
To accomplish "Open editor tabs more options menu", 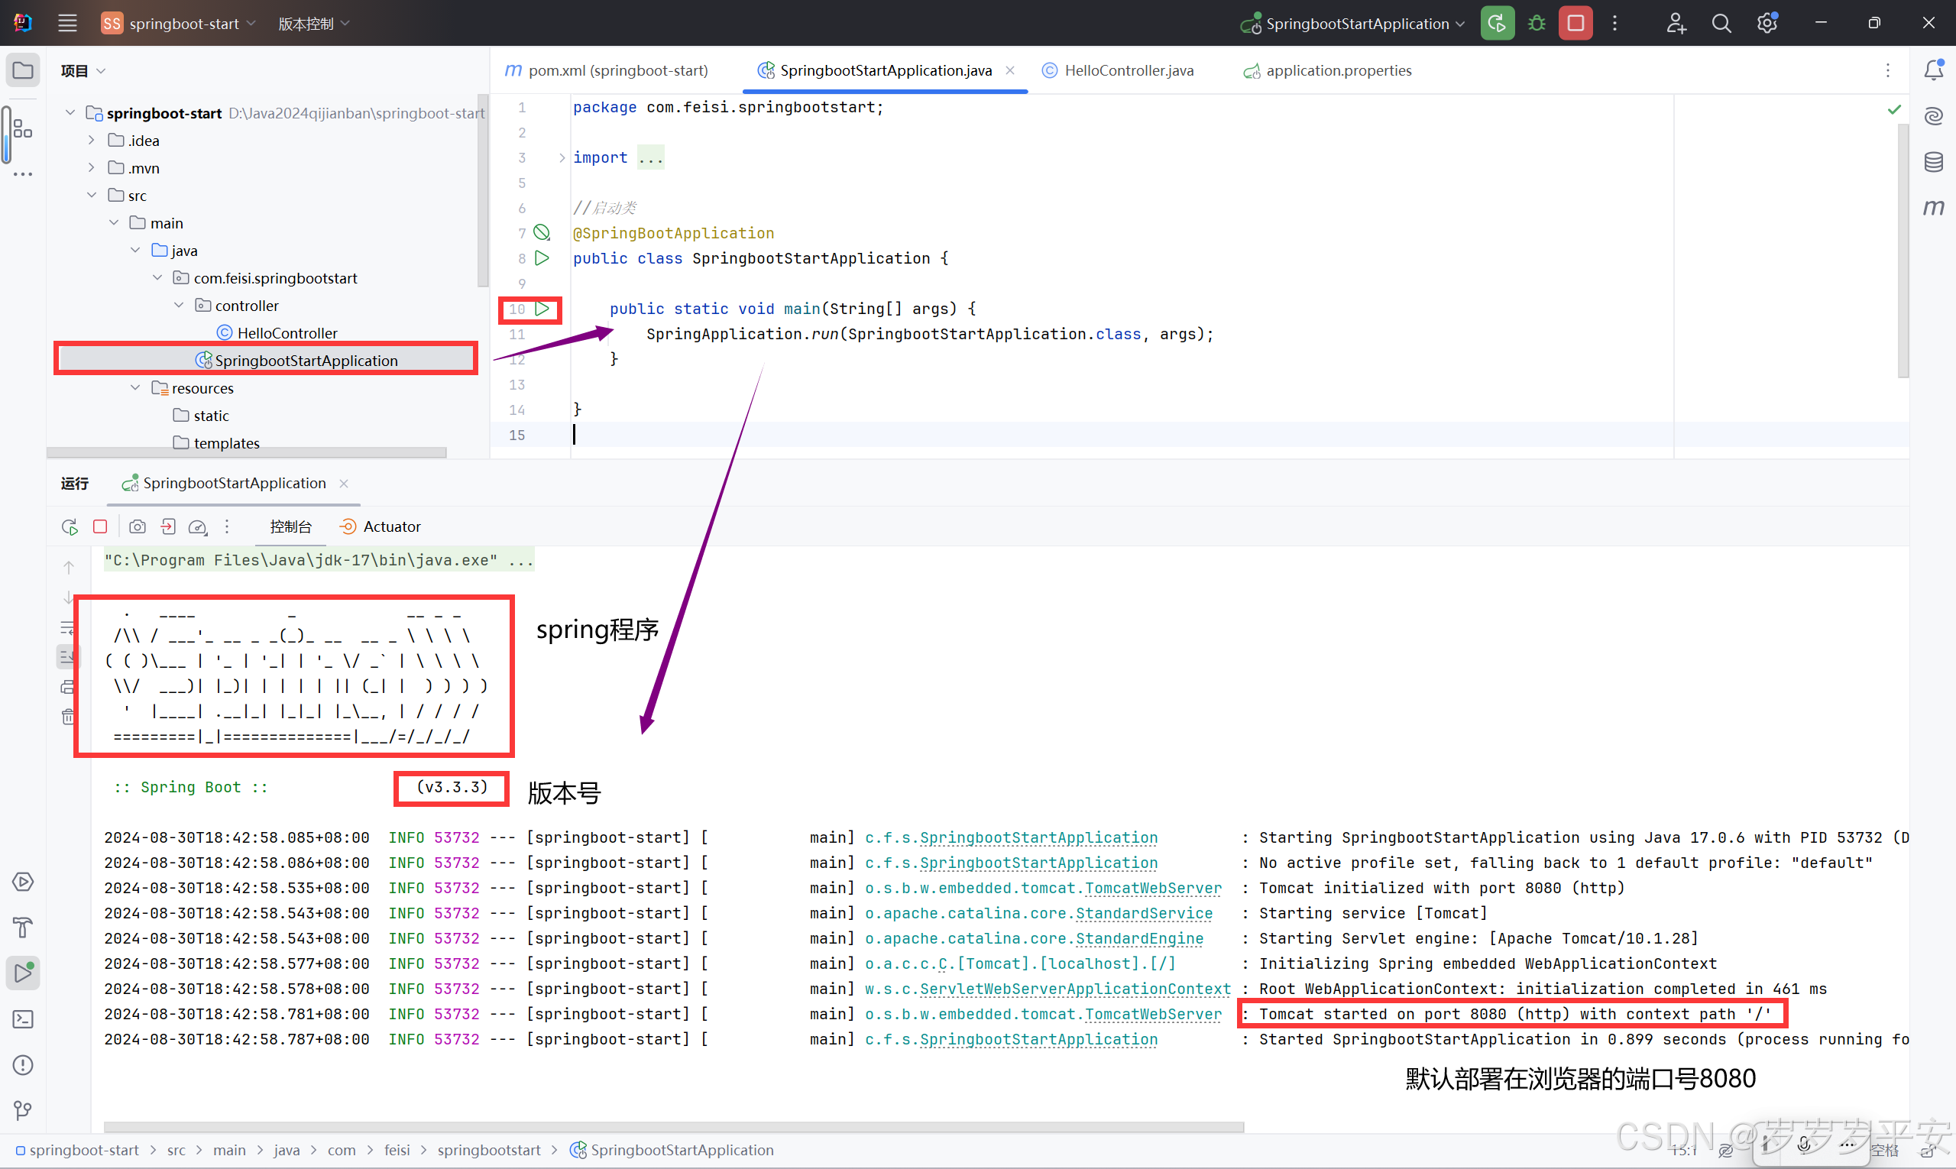I will pos(1887,70).
